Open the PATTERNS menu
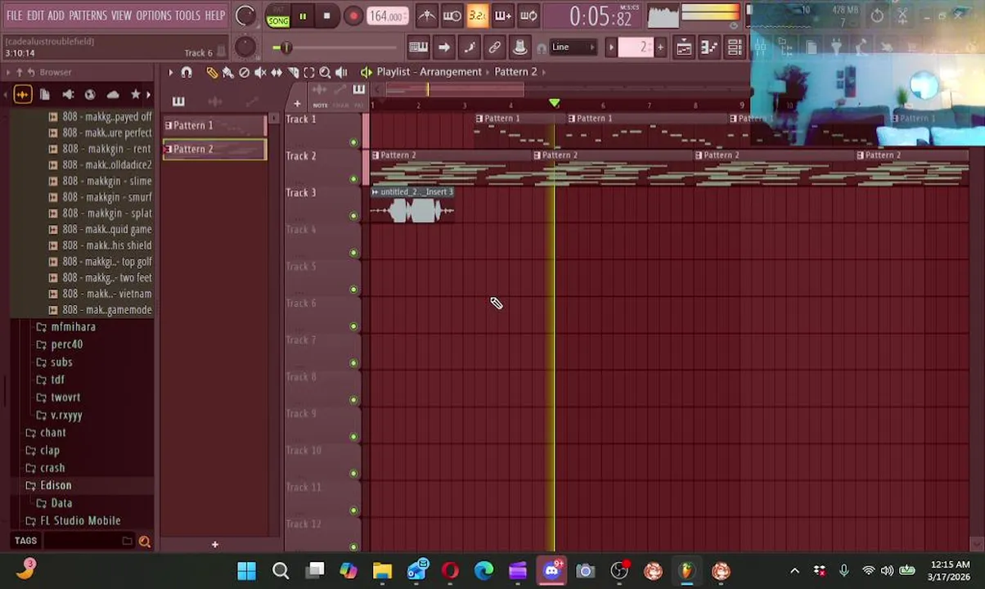The height and width of the screenshot is (589, 985). click(88, 16)
